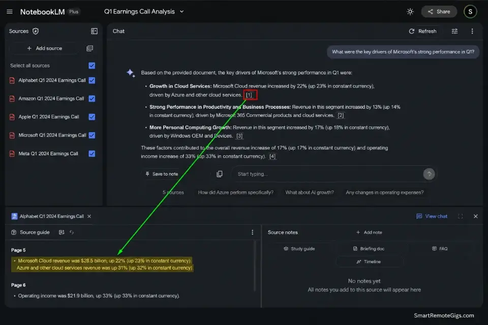Uncheck the Microsoft Q1 2024 Earnings Call source
This screenshot has height=325, width=488.
point(92,135)
